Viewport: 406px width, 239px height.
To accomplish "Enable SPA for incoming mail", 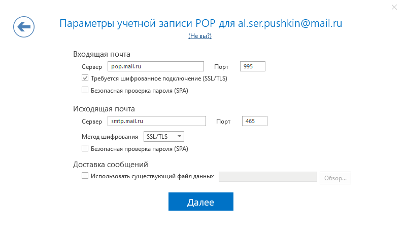I will (85, 90).
